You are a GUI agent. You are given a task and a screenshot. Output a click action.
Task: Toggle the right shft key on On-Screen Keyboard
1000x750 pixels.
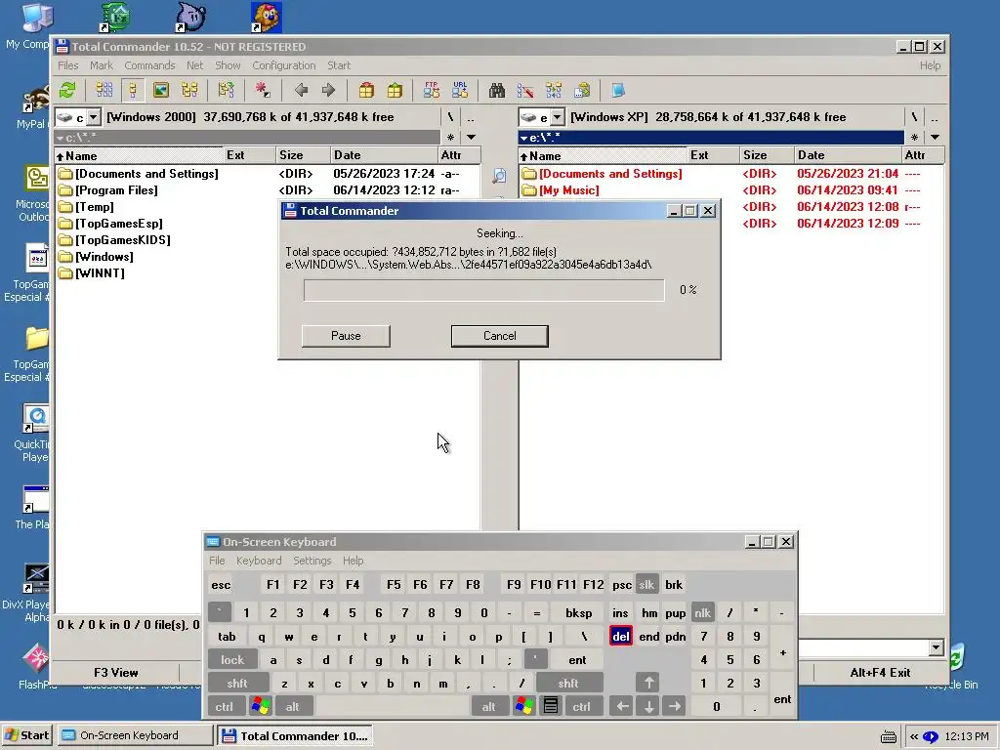tap(568, 683)
